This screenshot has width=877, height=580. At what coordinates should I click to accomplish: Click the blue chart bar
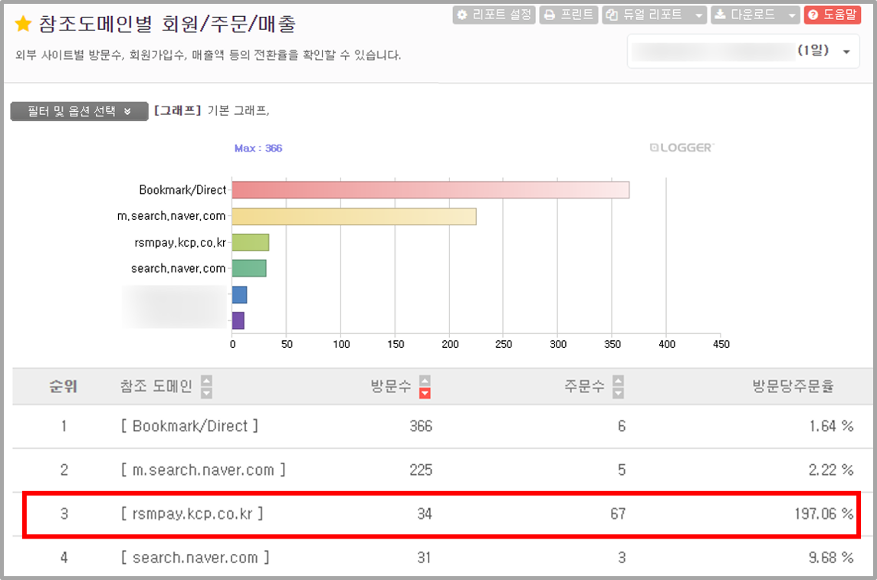pyautogui.click(x=239, y=294)
